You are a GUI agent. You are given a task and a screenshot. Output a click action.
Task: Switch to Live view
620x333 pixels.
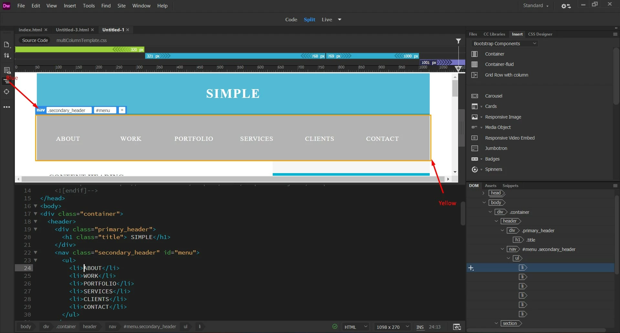click(327, 20)
